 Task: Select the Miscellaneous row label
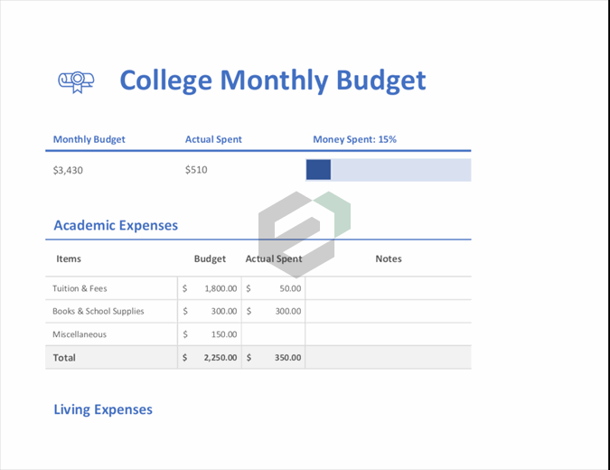[80, 334]
